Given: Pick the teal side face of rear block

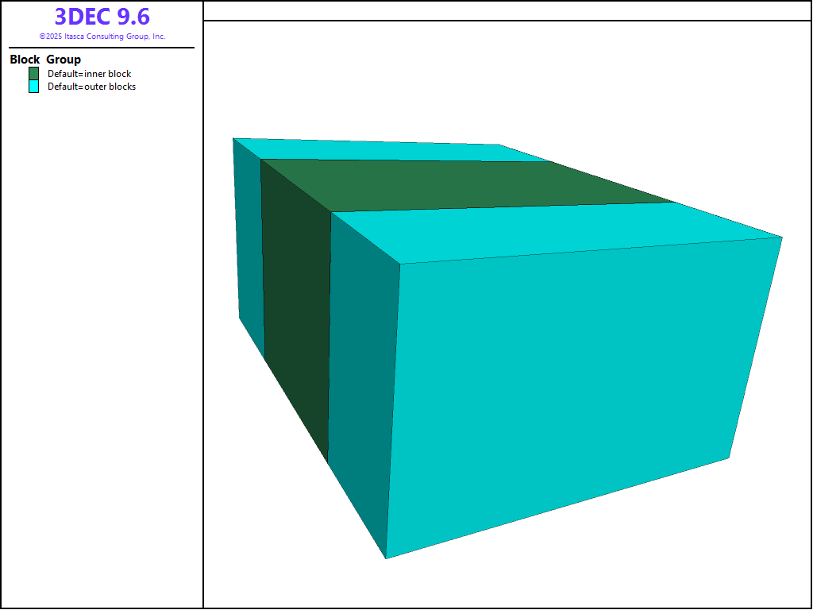Looking at the screenshot, I should pos(249,238).
